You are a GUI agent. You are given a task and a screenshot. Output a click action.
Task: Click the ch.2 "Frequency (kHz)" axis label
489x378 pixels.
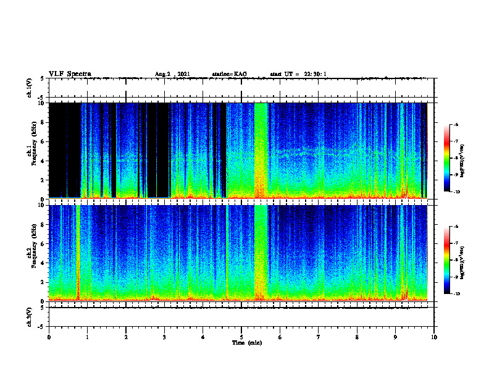[34, 246]
